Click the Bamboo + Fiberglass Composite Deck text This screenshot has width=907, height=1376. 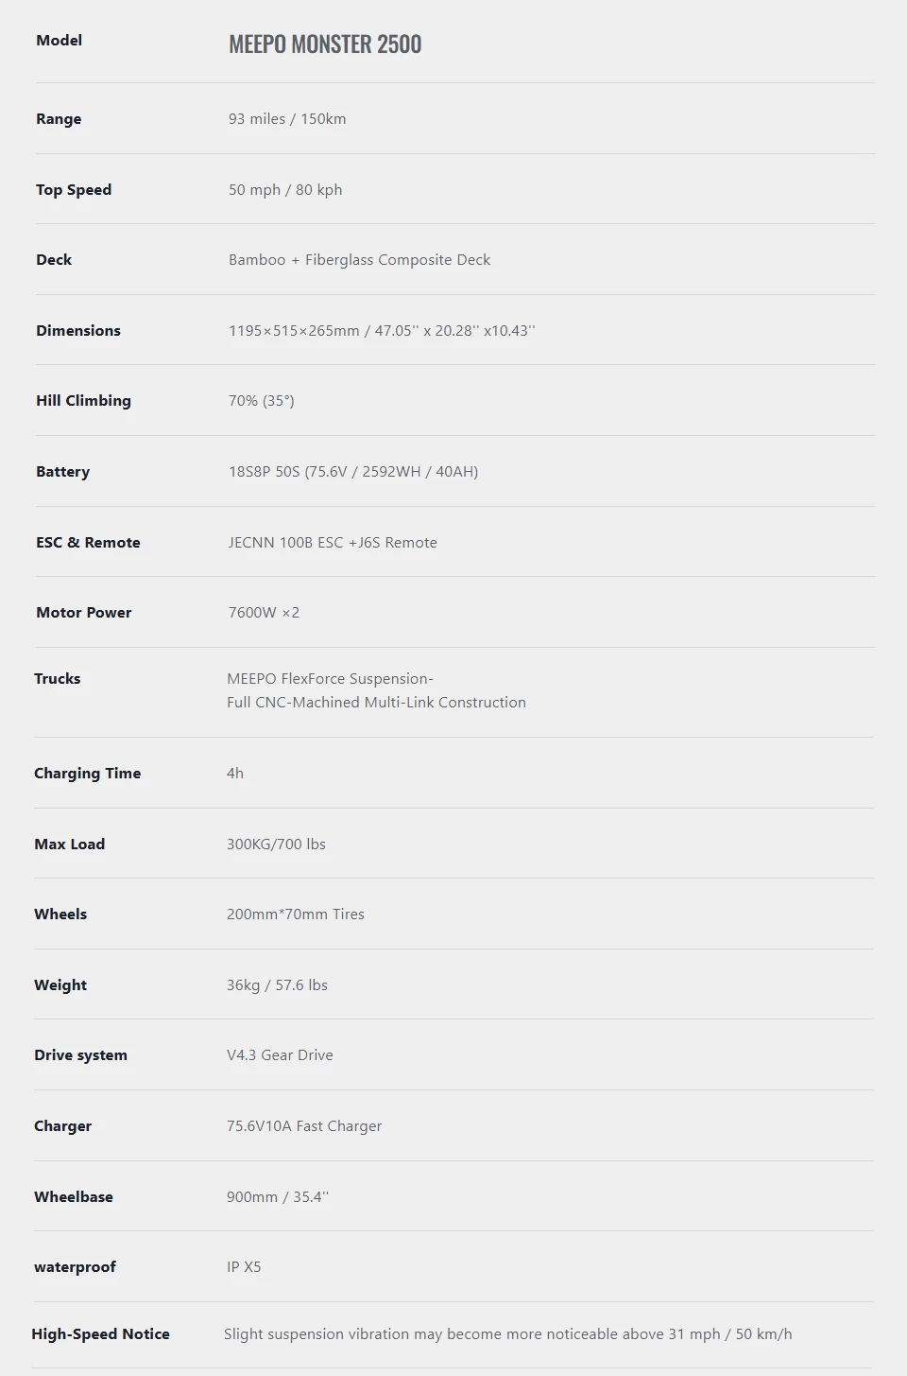pos(359,260)
